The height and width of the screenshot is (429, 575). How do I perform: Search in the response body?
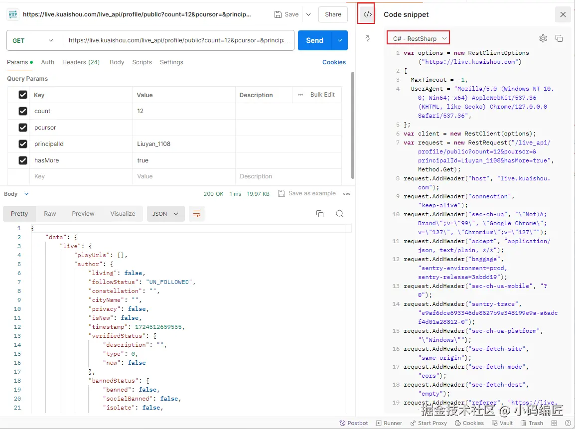(x=340, y=214)
